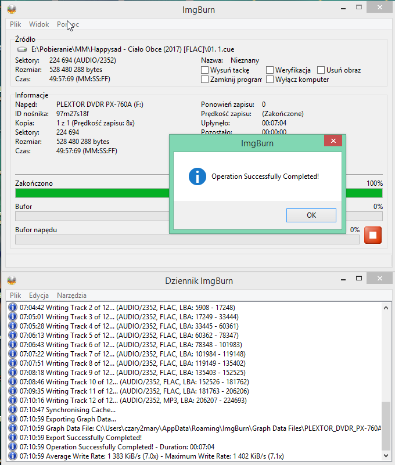Minimize the main ImgBurn window
The height and width of the screenshot is (465, 395).
[343, 8]
